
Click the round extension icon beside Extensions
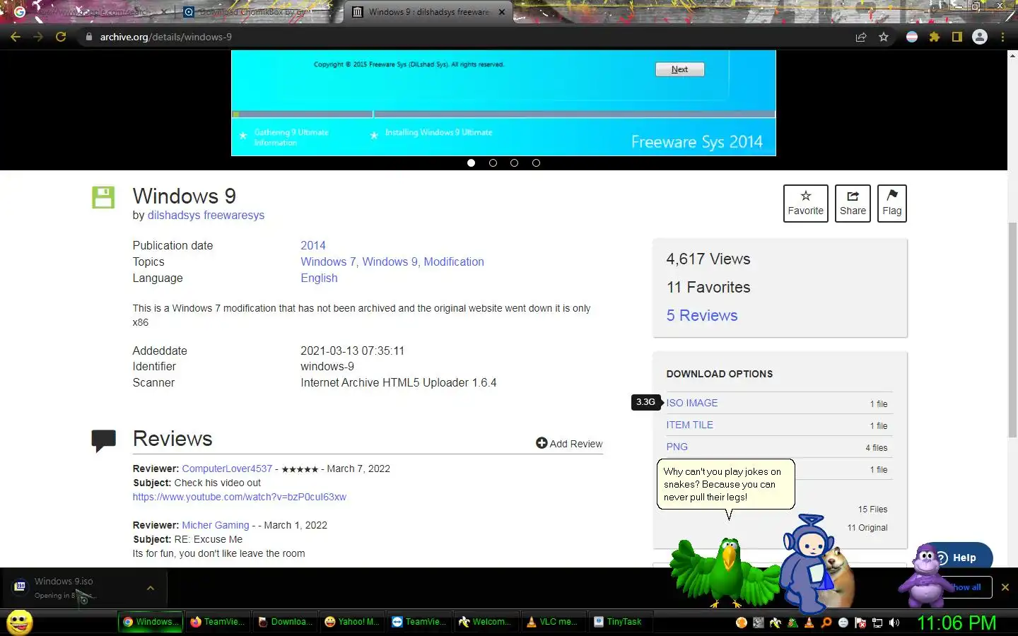point(912,37)
